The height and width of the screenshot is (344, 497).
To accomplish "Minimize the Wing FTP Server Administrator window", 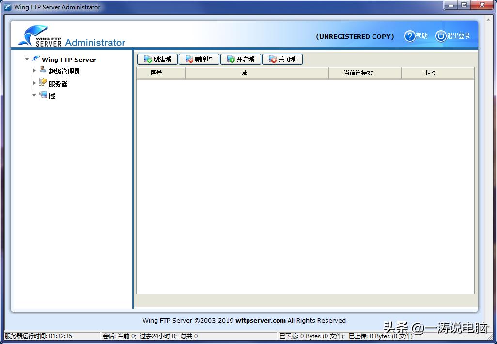I will coord(451,5).
